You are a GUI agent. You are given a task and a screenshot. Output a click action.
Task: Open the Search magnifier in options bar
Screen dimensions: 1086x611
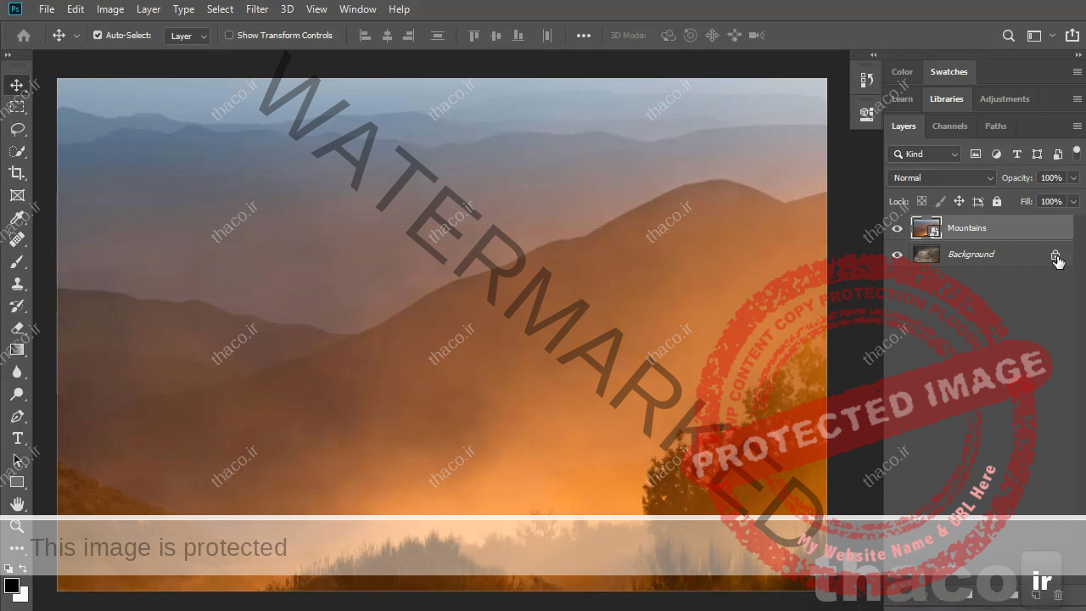point(1009,36)
